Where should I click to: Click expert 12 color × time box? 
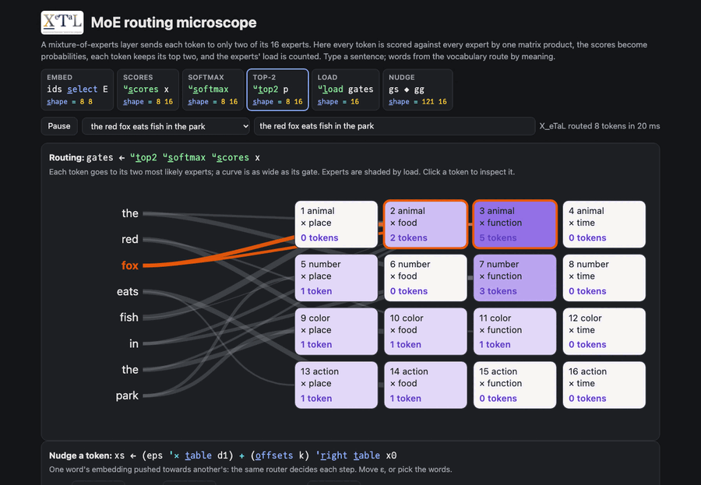click(604, 331)
